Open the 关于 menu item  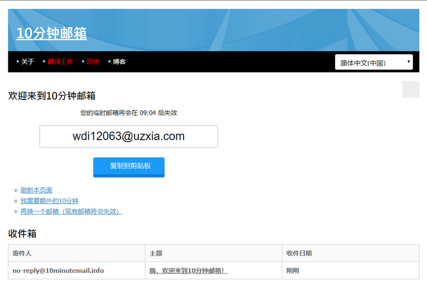[28, 62]
